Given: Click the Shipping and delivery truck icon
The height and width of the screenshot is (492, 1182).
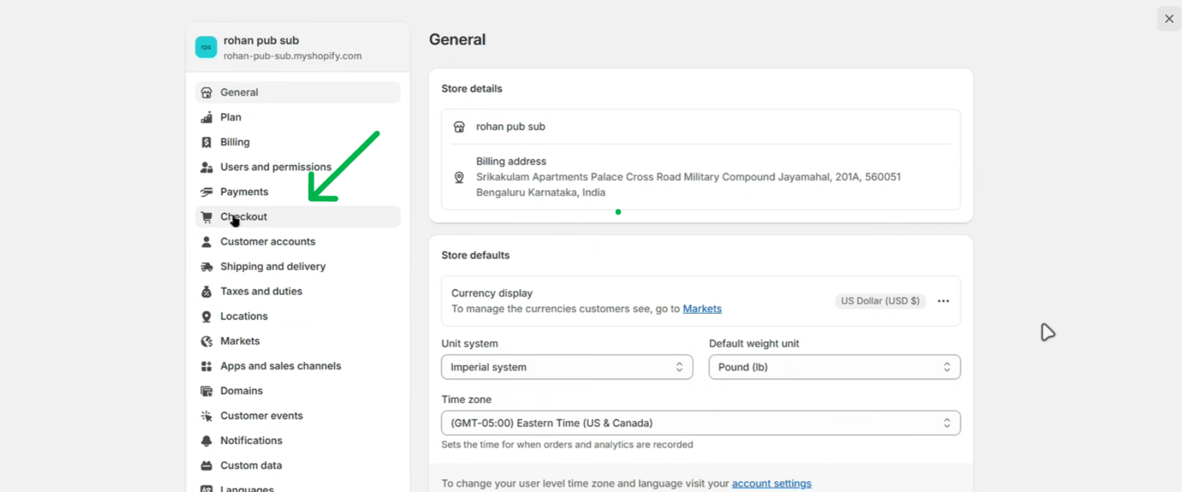Looking at the screenshot, I should [207, 267].
